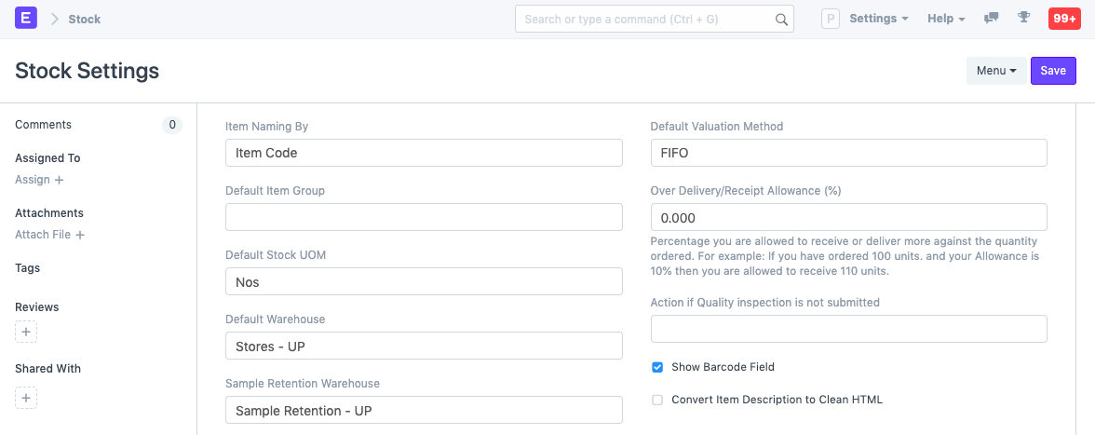This screenshot has width=1095, height=435.
Task: Add a review with plus icon
Action: (26, 332)
